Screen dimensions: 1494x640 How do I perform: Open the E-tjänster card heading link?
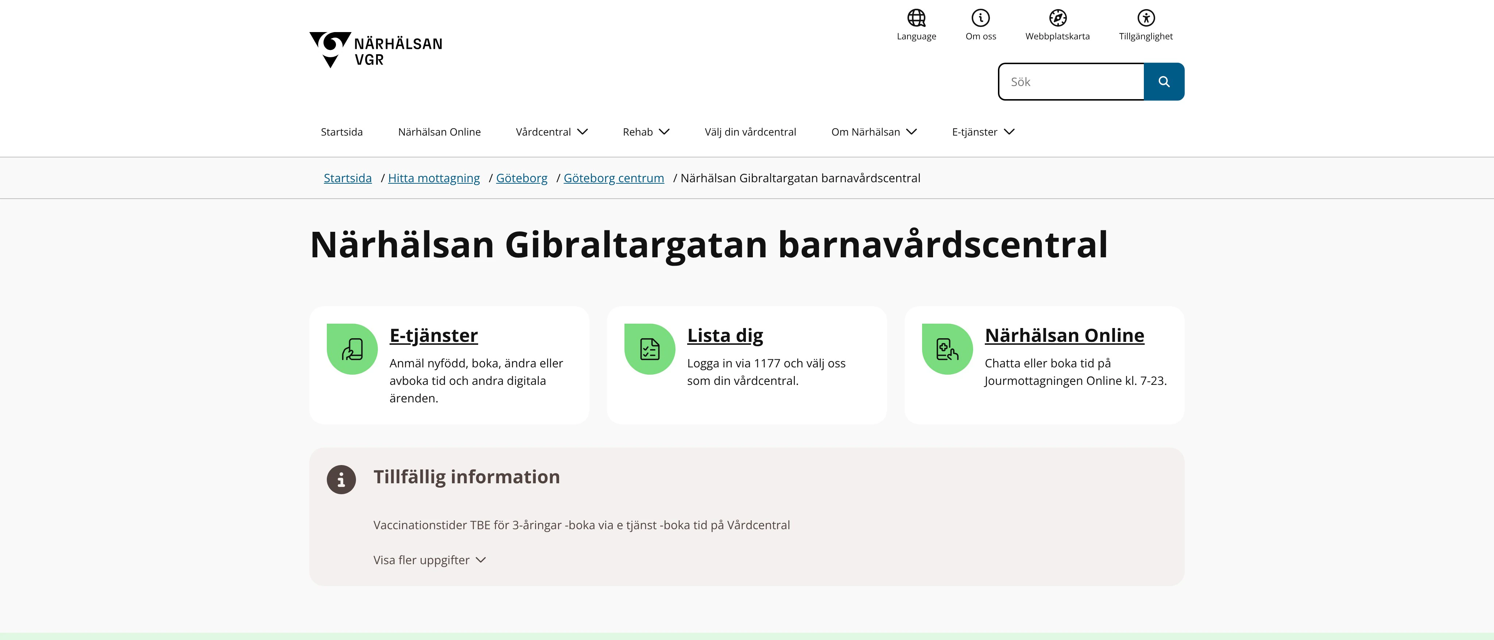click(x=433, y=335)
